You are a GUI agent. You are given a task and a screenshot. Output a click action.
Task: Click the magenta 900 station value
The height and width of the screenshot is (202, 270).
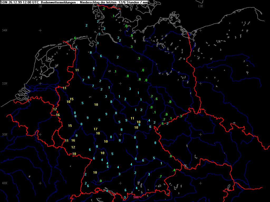pyautogui.click(x=136, y=197)
